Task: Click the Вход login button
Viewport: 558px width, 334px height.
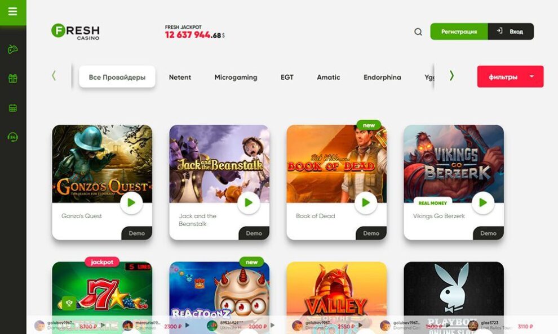Action: (511, 31)
